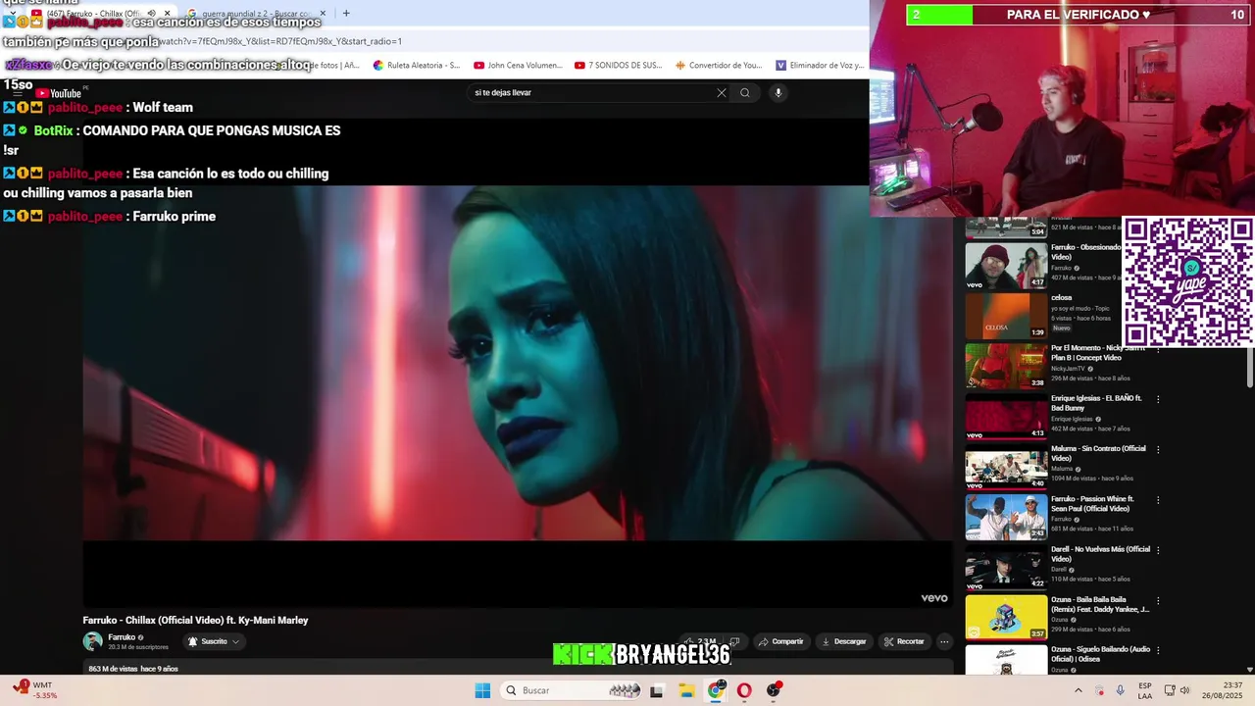Open options menu for Darell No Vuelvas Más

coord(1158,550)
